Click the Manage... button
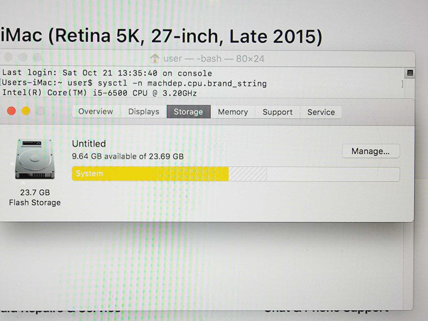The height and width of the screenshot is (321, 428). [371, 151]
